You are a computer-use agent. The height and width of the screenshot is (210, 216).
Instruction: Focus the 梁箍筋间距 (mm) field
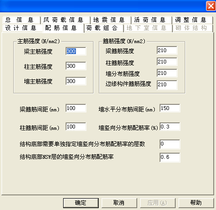click(76, 108)
